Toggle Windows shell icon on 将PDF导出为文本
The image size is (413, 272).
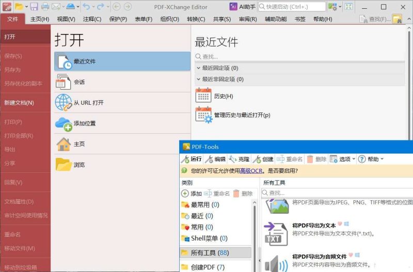[x=346, y=224]
